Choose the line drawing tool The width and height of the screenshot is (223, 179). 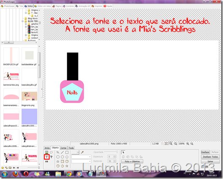click(62, 152)
